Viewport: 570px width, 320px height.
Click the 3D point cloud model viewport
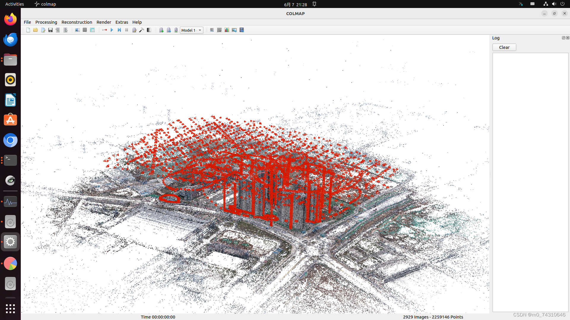(x=255, y=174)
